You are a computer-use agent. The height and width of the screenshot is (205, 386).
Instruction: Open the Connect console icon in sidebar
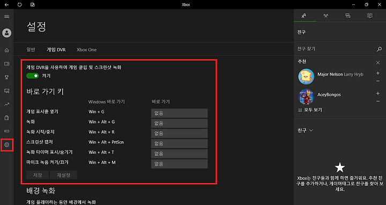click(7, 131)
